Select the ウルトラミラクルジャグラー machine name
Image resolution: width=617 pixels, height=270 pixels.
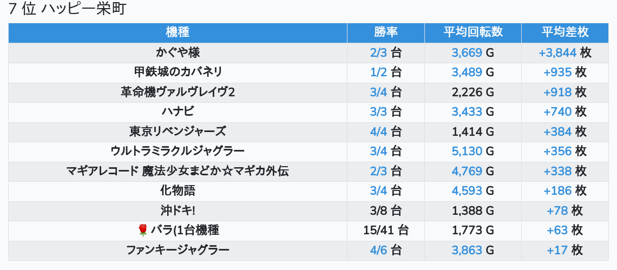click(178, 151)
